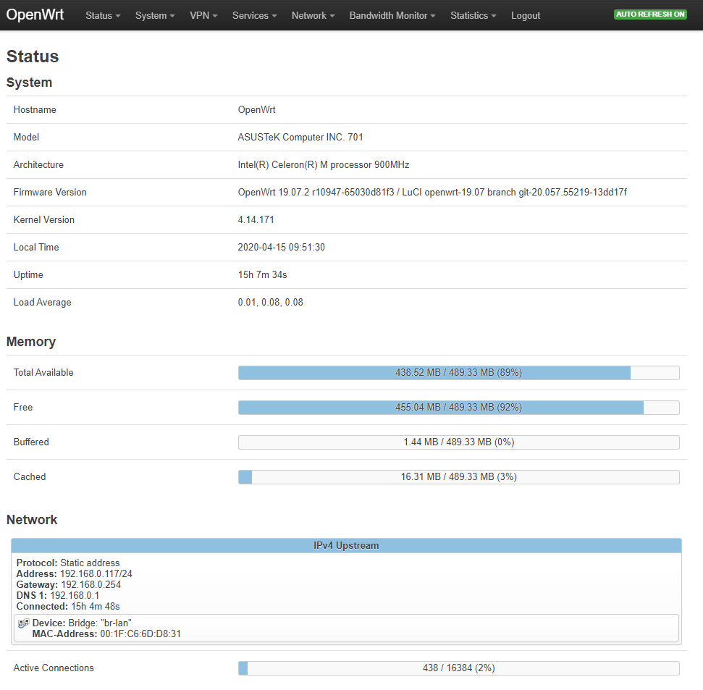
Task: Click the uptime value 15h 7m 34s
Action: (262, 275)
